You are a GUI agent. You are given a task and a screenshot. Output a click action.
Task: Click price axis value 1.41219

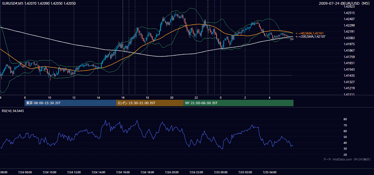(349, 88)
